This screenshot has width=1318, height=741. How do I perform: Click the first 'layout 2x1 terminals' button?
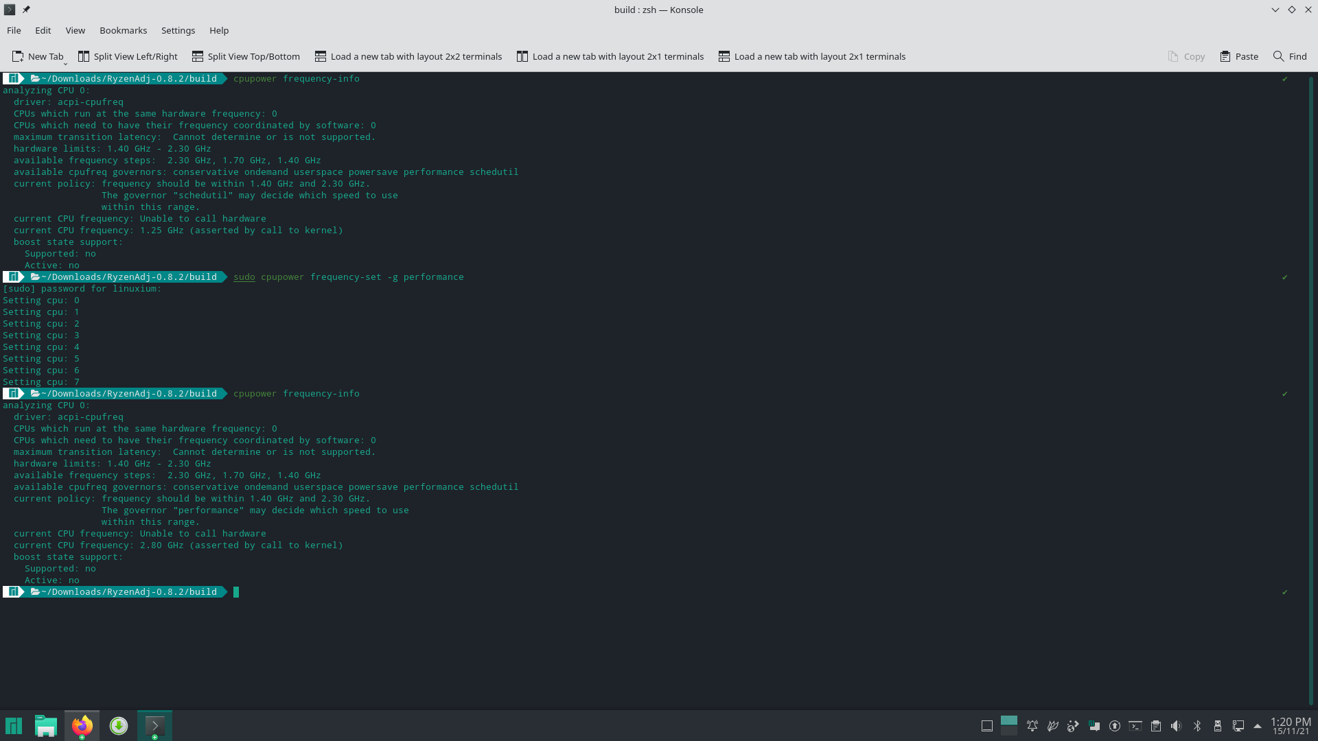pos(610,56)
